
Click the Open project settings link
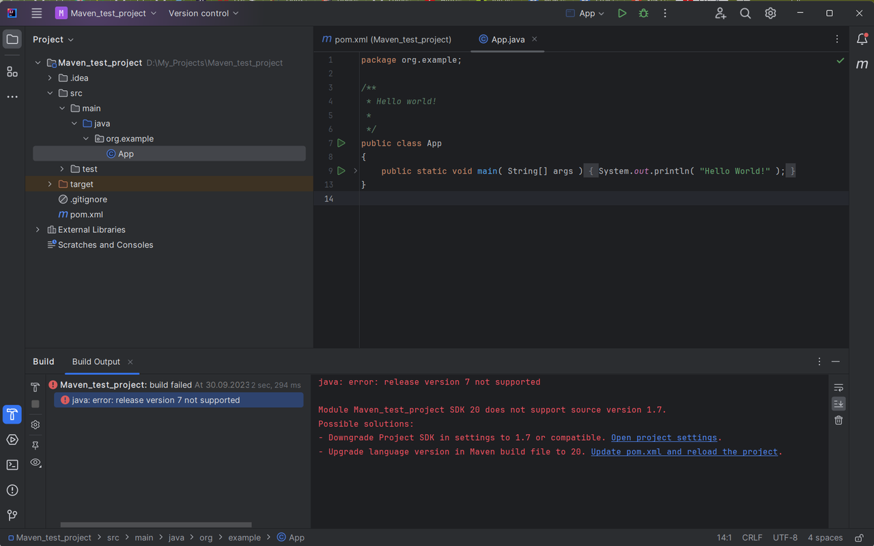pyautogui.click(x=664, y=437)
